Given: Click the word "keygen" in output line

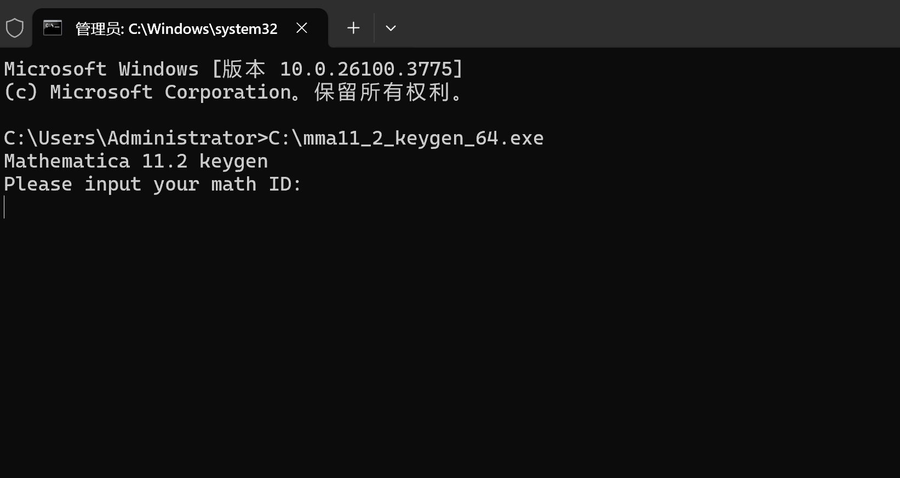Looking at the screenshot, I should (x=233, y=162).
